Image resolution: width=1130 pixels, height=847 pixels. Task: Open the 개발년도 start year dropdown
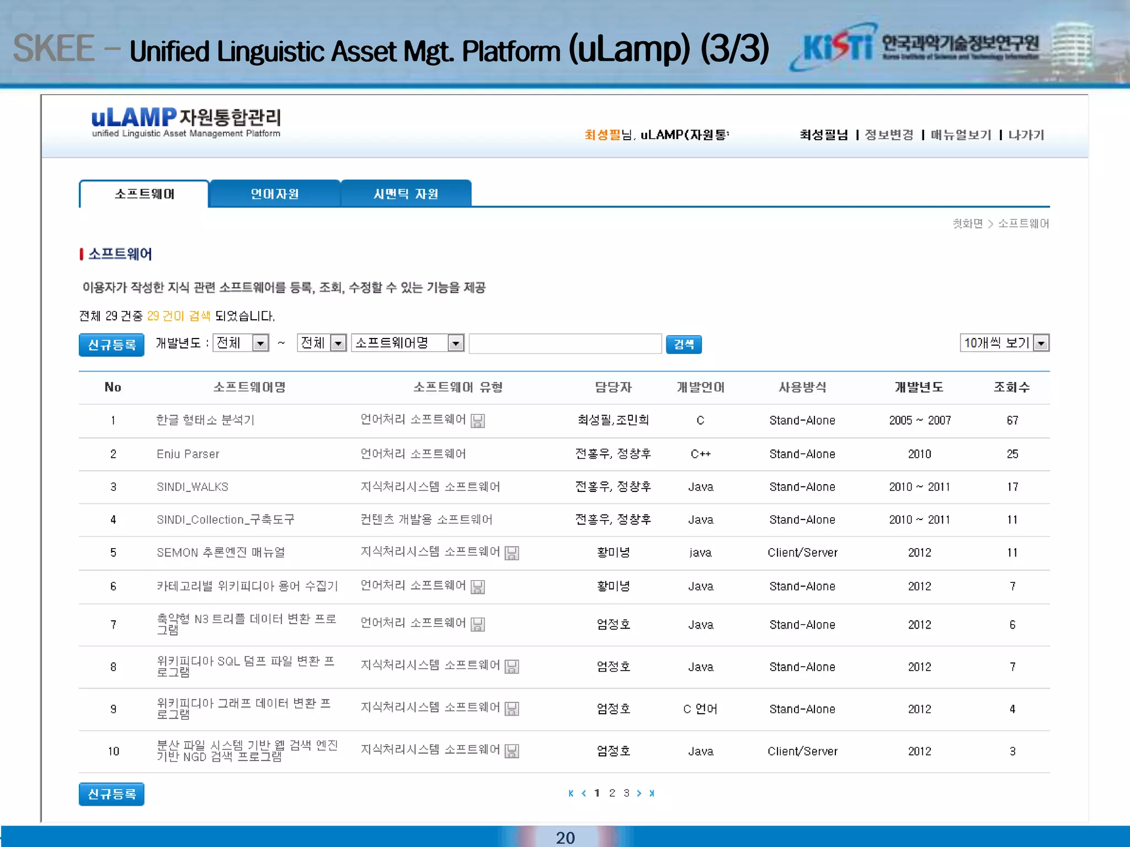pyautogui.click(x=241, y=343)
